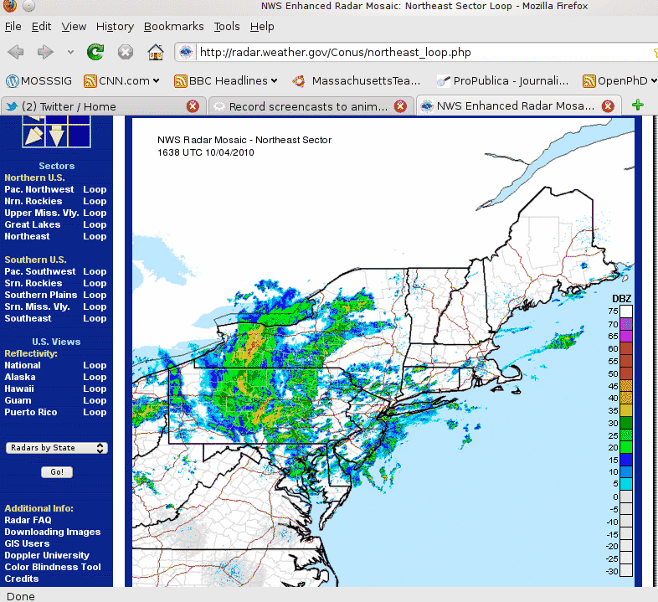Open Loop for Srn. Rockies
Viewport: 658px width, 602px height.
pos(95,283)
